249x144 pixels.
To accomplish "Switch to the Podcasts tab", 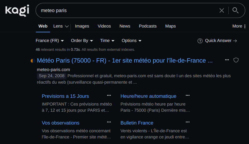I will tap(148, 26).
